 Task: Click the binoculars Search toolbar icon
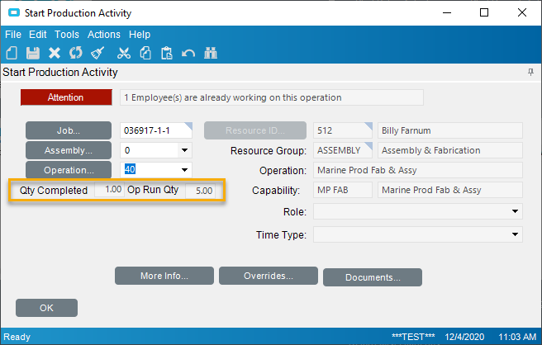(x=210, y=53)
